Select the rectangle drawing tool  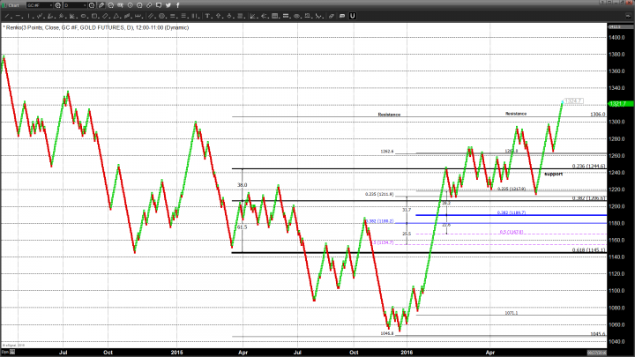(x=95, y=16)
